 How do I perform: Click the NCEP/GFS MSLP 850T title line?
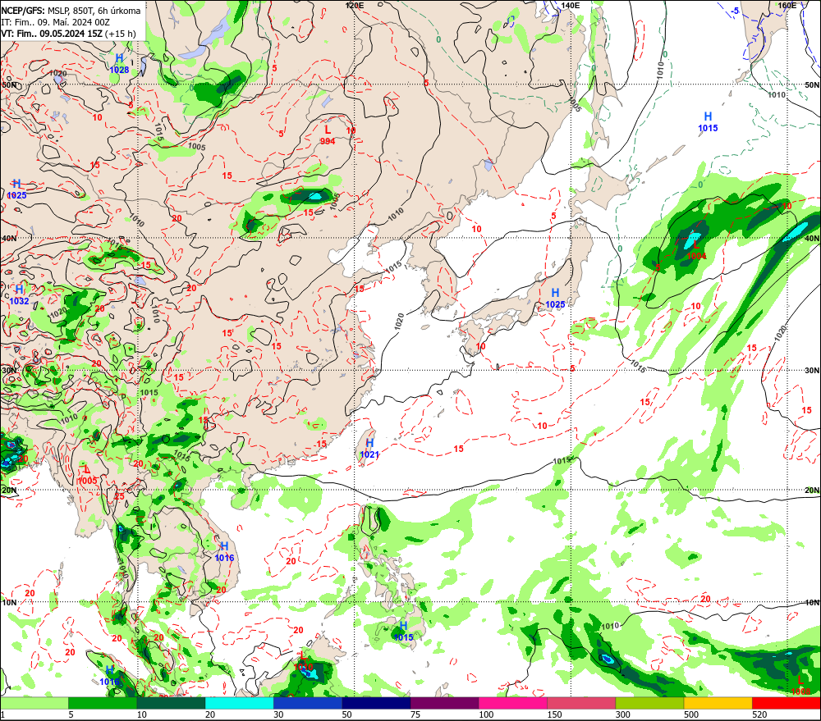(x=71, y=11)
